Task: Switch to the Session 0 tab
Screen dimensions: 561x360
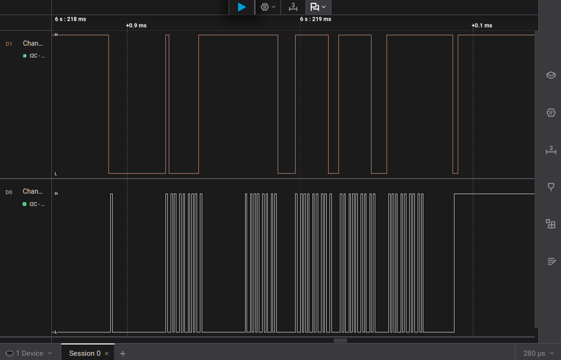Action: click(x=84, y=353)
